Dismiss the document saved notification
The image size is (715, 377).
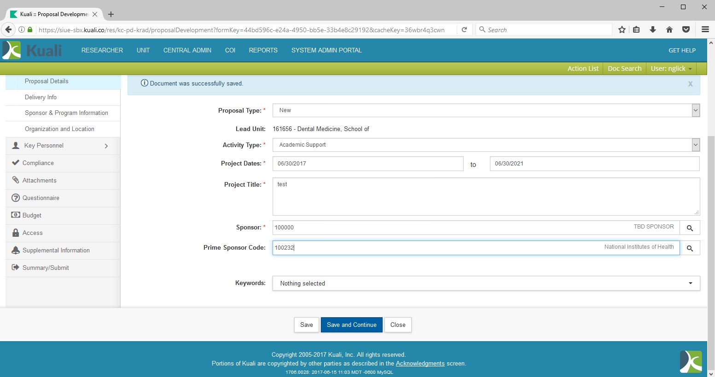690,84
